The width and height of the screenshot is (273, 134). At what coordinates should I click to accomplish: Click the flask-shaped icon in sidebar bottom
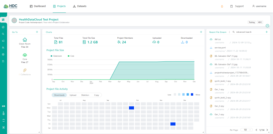[3, 113]
